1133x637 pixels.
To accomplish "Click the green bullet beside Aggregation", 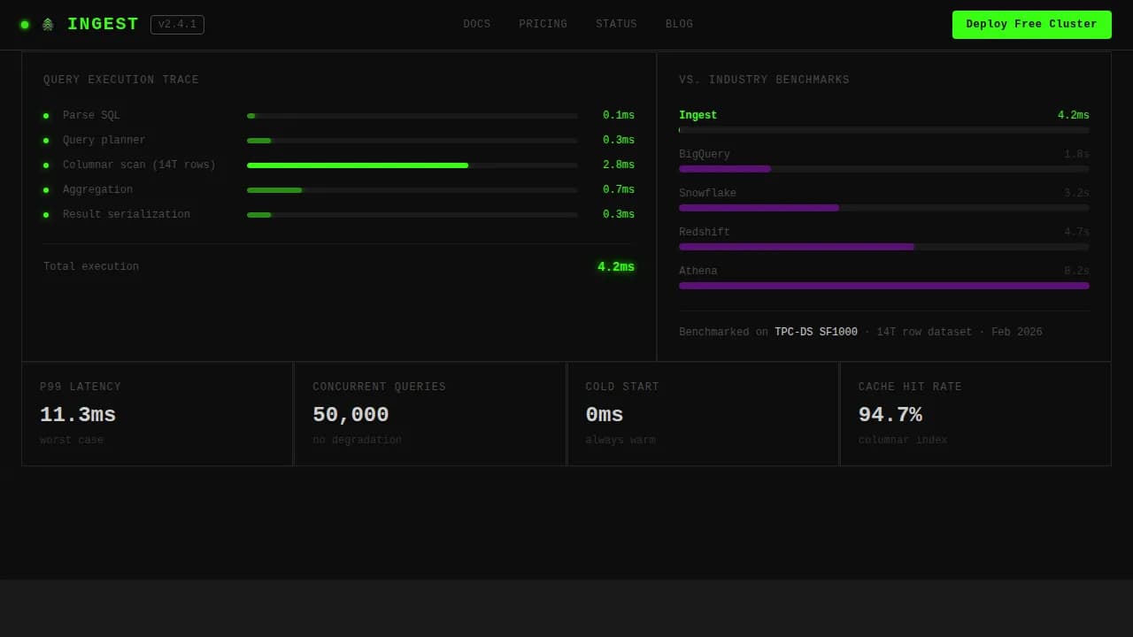I will point(46,190).
